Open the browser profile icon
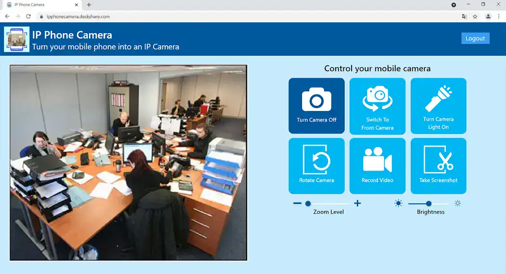This screenshot has width=506, height=274. click(x=488, y=16)
